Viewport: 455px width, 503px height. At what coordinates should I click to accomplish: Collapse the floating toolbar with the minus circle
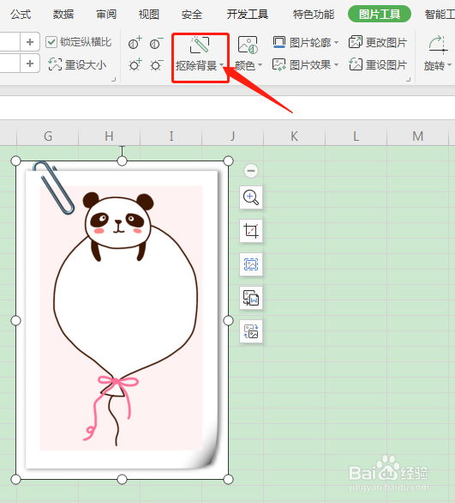(x=251, y=171)
